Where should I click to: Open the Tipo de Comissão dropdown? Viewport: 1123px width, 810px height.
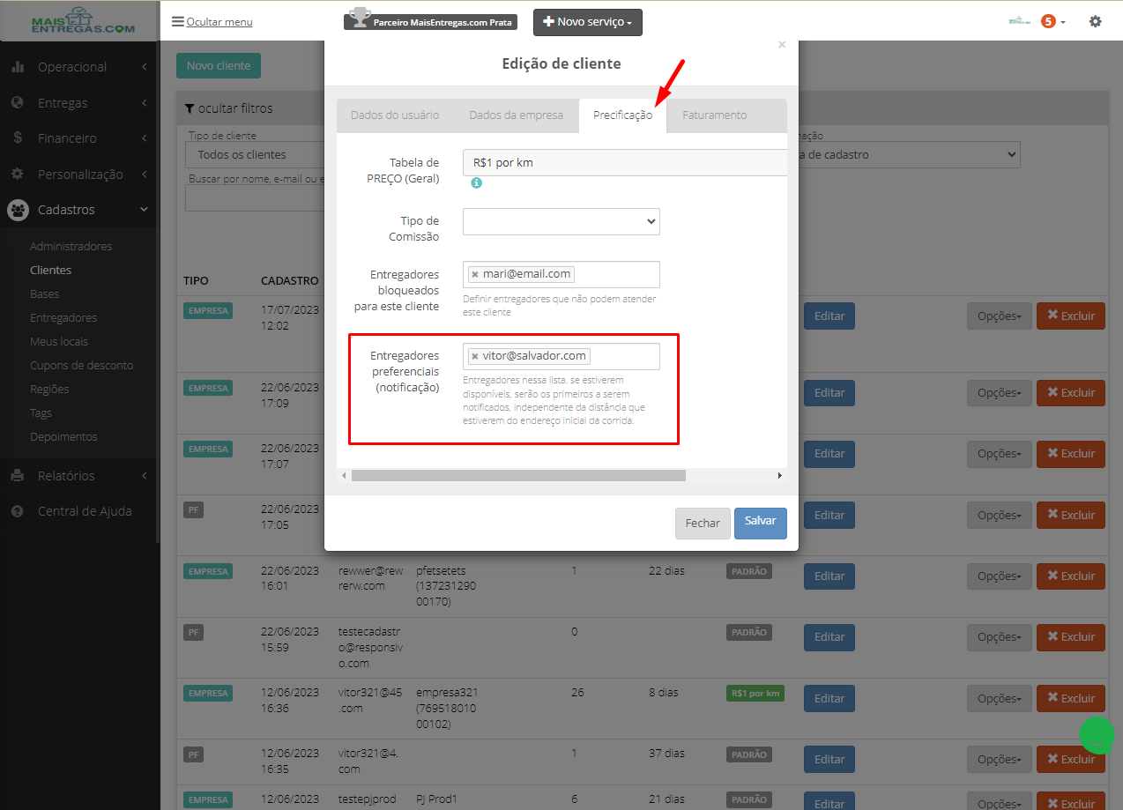561,221
